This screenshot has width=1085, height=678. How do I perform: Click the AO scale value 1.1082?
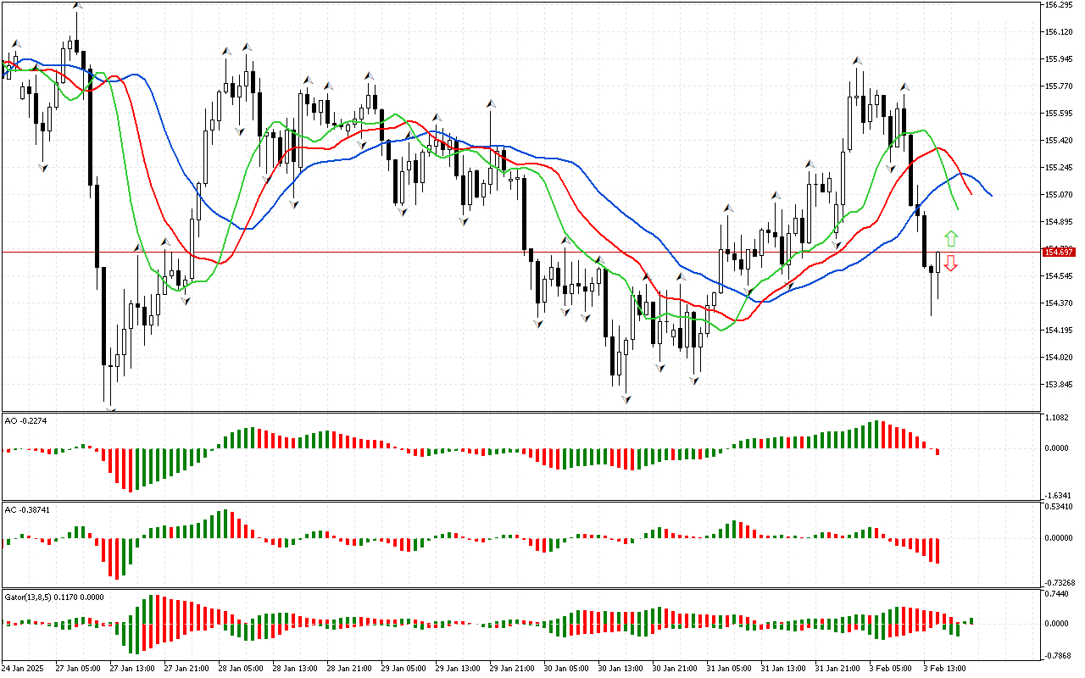[1056, 418]
